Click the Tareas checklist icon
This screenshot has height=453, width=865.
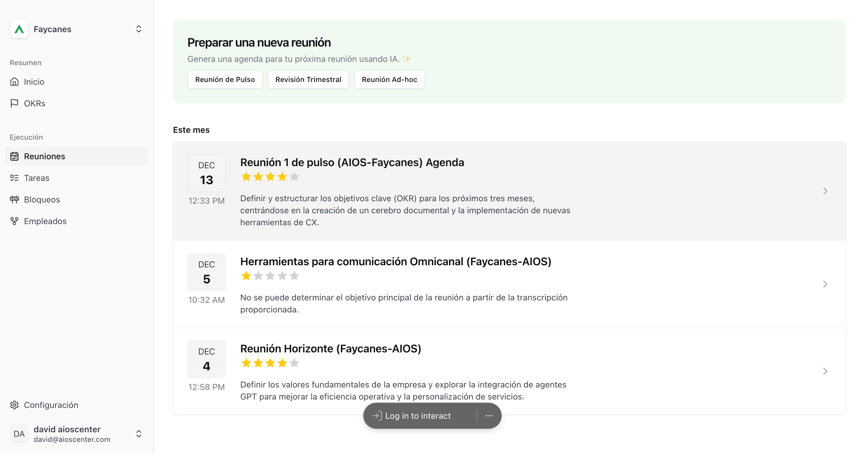click(x=14, y=178)
